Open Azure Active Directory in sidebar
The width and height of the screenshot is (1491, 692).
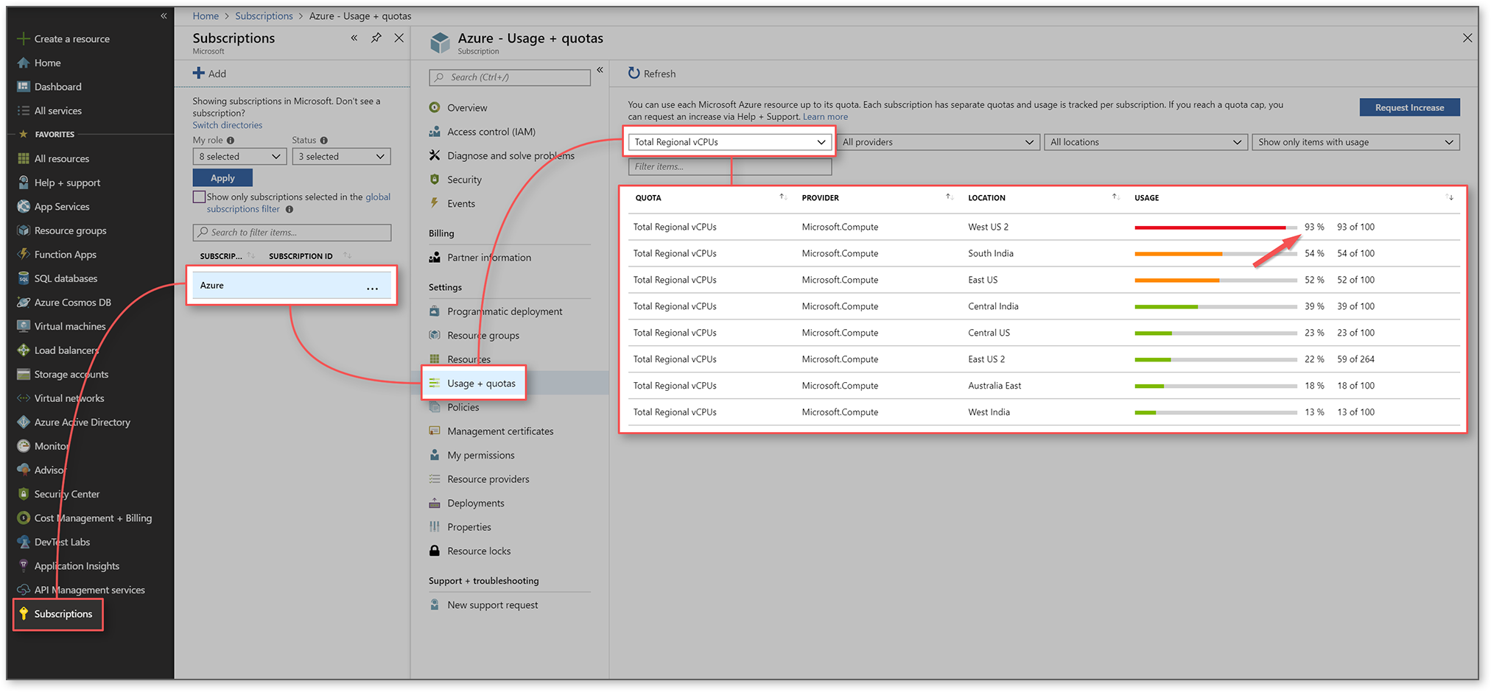click(x=82, y=422)
